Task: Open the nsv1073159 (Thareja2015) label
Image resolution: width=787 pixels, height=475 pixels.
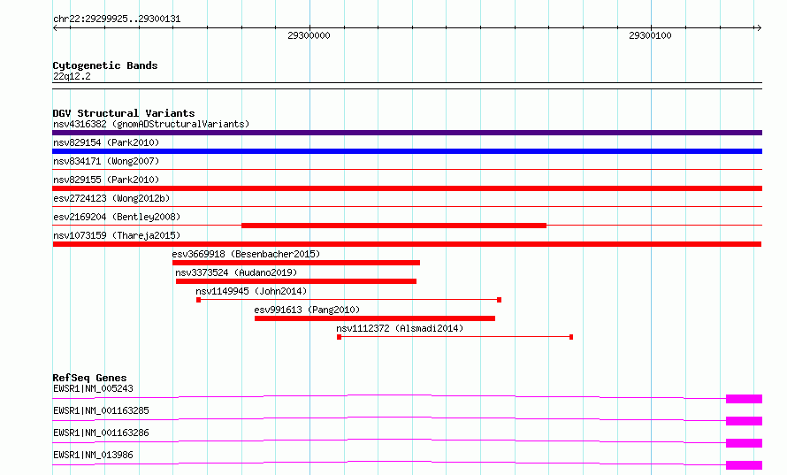Action: [117, 235]
